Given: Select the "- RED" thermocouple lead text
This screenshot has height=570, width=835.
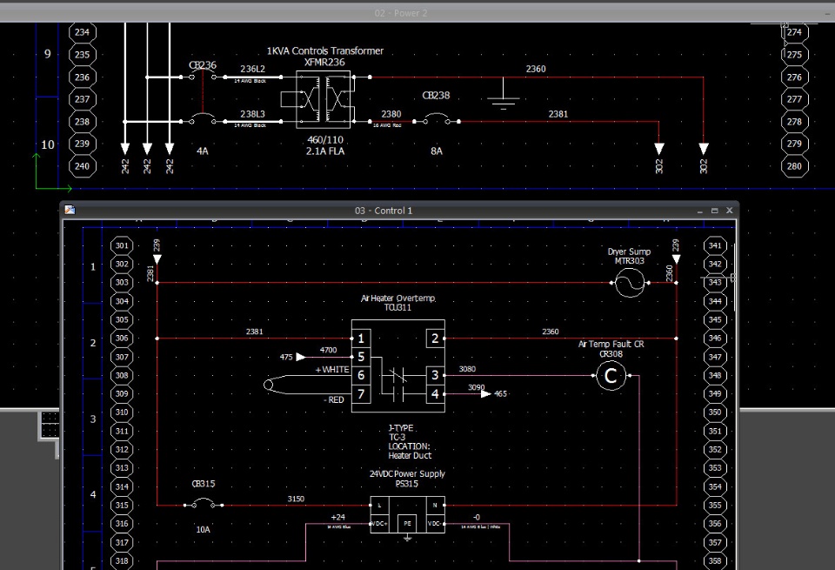Looking at the screenshot, I should [334, 400].
